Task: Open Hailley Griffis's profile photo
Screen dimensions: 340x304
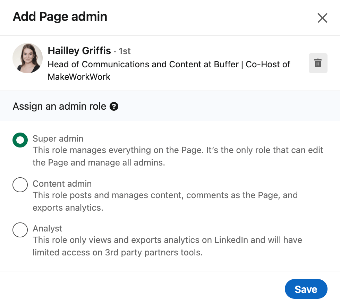Action: [27, 58]
